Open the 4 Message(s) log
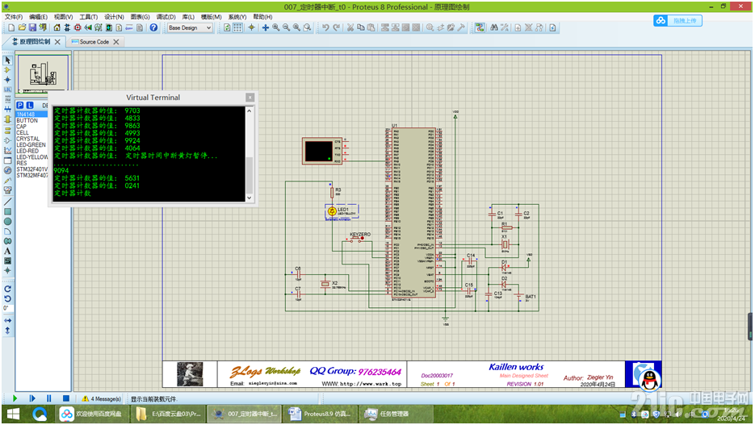This screenshot has height=425, width=755. coord(102,399)
